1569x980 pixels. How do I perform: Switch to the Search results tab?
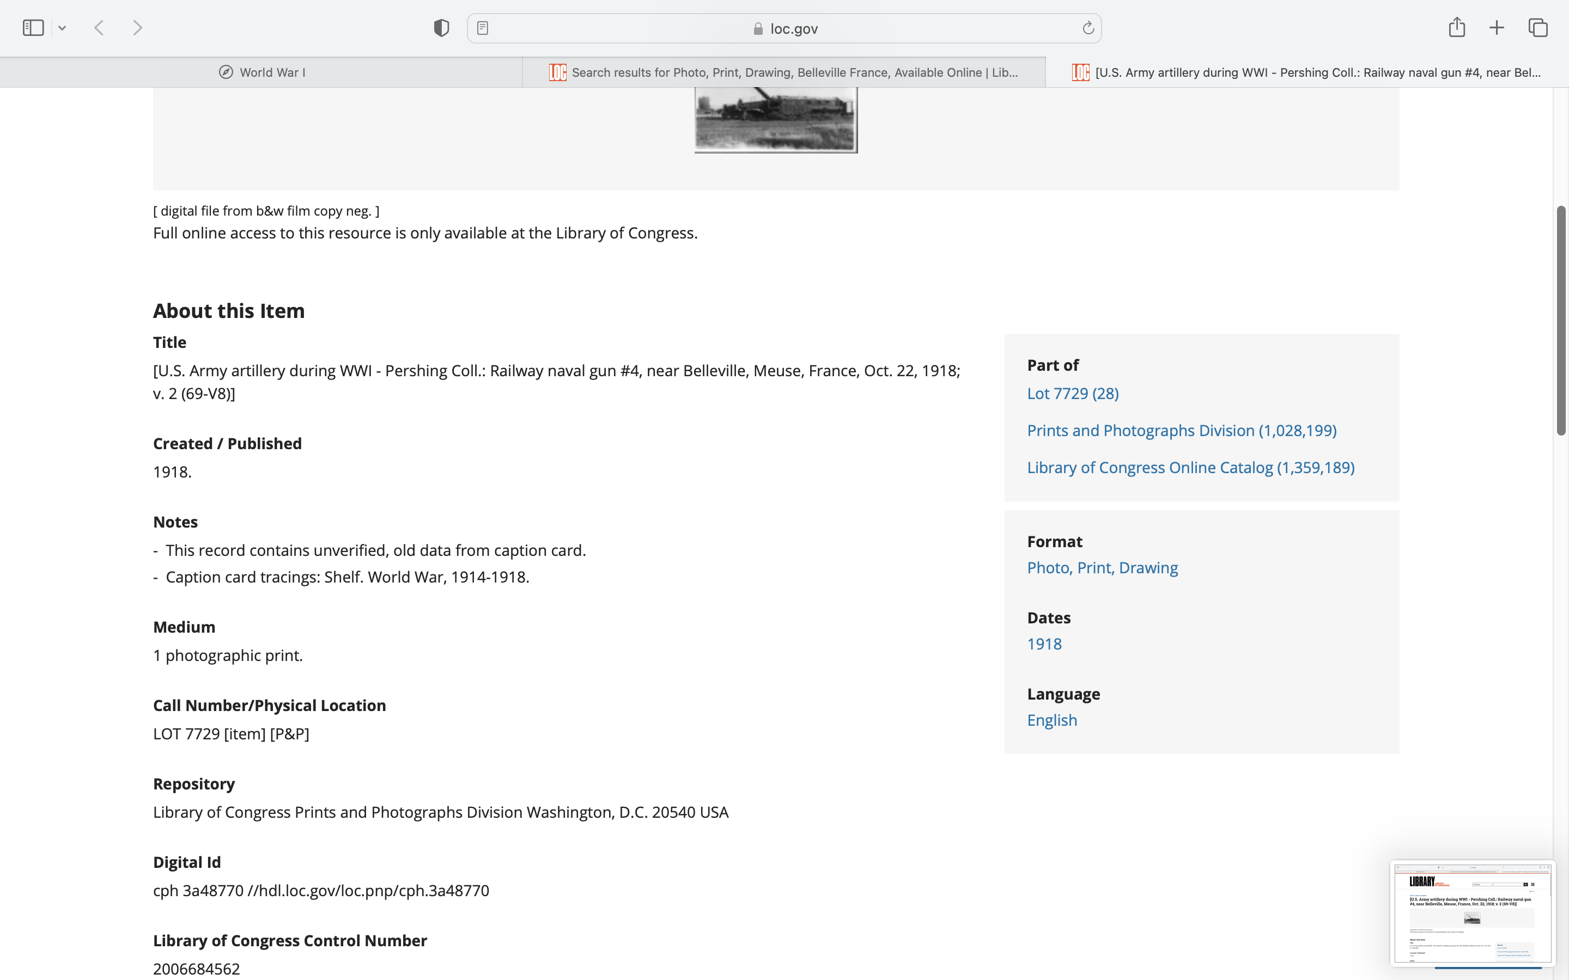click(x=783, y=72)
